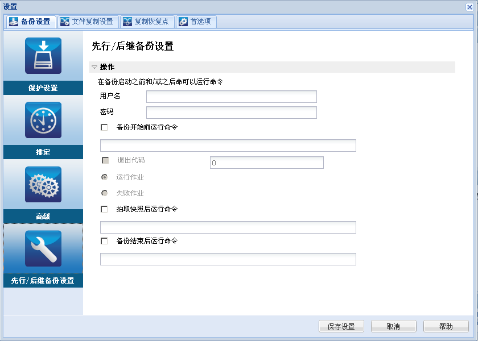Switch to the 首选项 tab
Screen dimensions: 478x341
[199, 22]
